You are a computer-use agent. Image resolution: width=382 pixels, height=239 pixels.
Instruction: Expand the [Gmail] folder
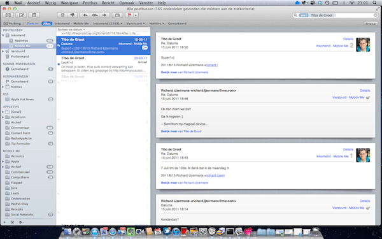[3, 112]
